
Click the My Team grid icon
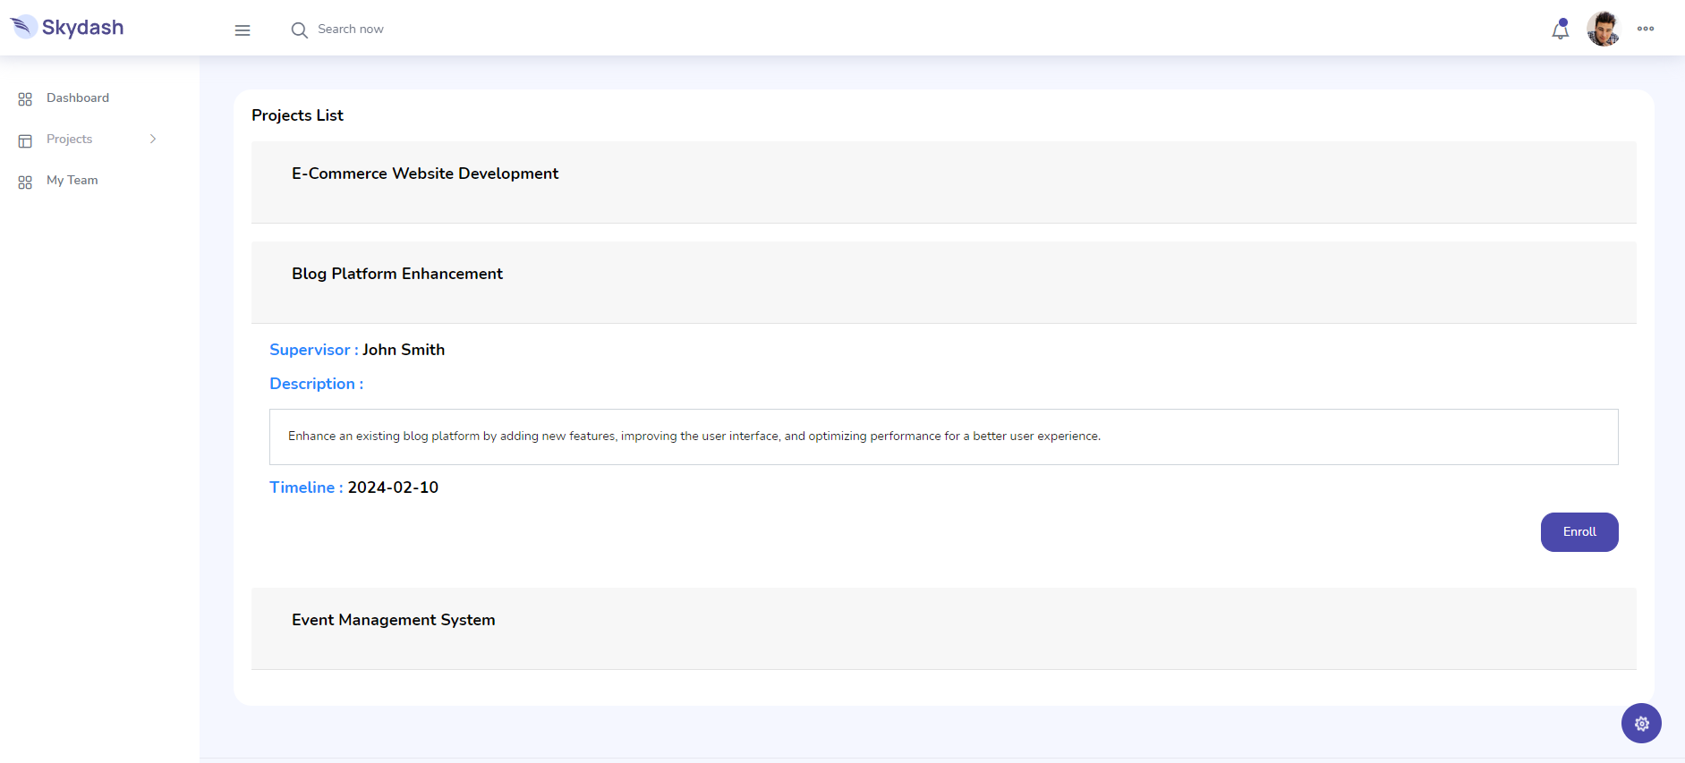[25, 182]
